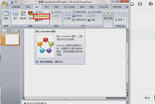Switch to the slides thumbnail pane tab
Image resolution: width=155 pixels, height=104 pixels.
[4, 31]
